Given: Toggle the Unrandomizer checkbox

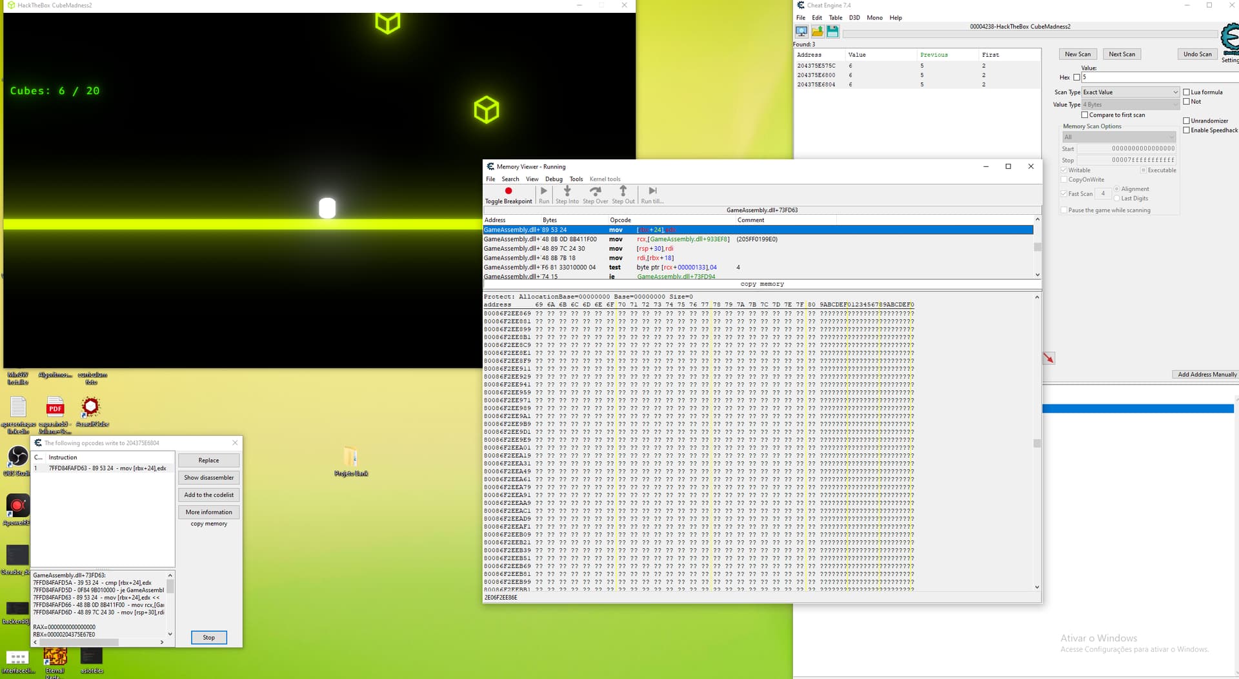Looking at the screenshot, I should 1186,121.
